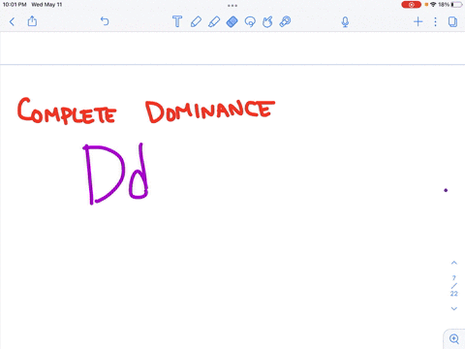Tap the red screen recording indicator

(x=411, y=5)
